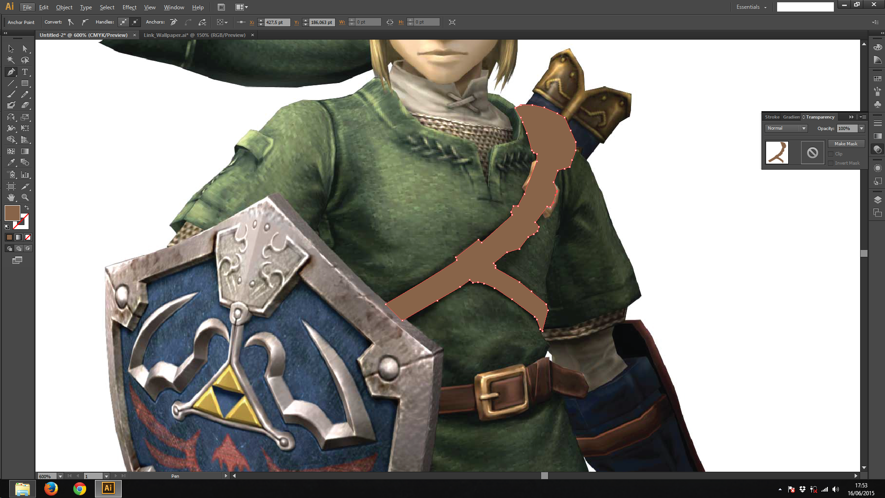Select the Scale tool
Image resolution: width=885 pixels, height=498 pixels.
tap(25, 117)
